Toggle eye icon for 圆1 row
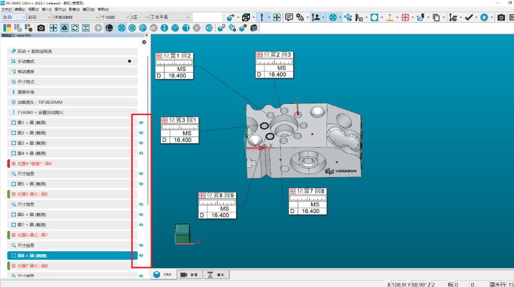 141,123
